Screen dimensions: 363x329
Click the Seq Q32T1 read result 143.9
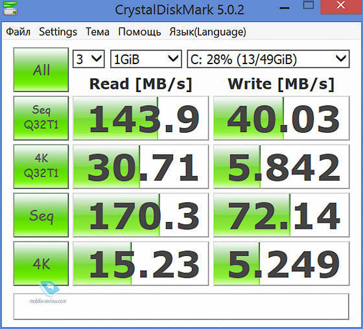(141, 119)
